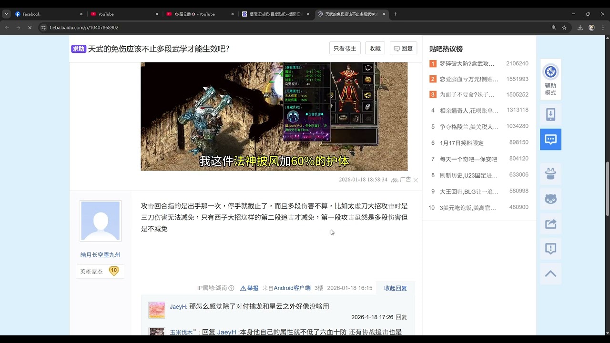Stop page loading with the X button
This screenshot has height=343, width=610.
(x=30, y=28)
